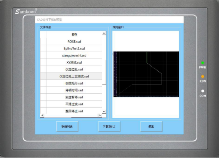The width and height of the screenshot is (219, 158).
Task: Click the horizontal scrollbar right arrow
Action: click(x=100, y=116)
